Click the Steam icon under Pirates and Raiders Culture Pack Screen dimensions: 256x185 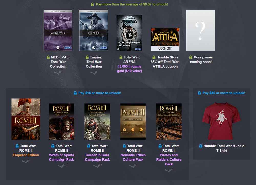168,170
